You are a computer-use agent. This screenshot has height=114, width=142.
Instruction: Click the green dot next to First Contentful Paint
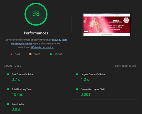(x=8, y=74)
